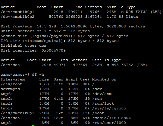This screenshot has height=126, width=163.
Task: Click the 4.4M used value
Action: [x=58, y=99]
